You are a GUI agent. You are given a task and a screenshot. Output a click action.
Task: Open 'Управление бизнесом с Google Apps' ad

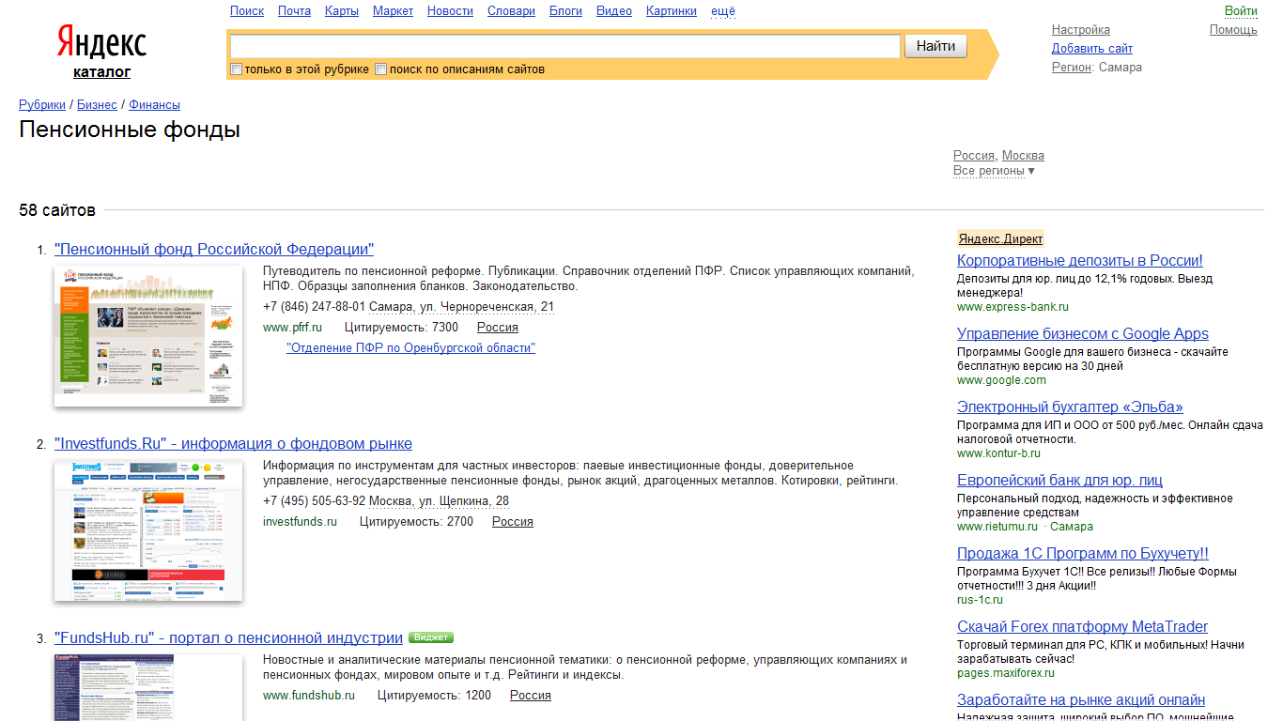tap(1083, 334)
